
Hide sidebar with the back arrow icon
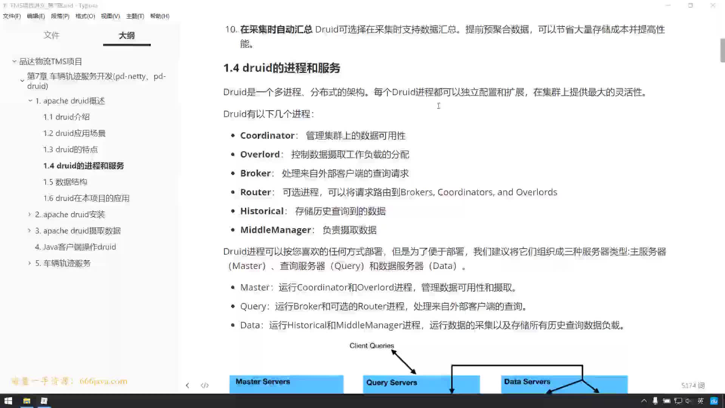tap(187, 385)
